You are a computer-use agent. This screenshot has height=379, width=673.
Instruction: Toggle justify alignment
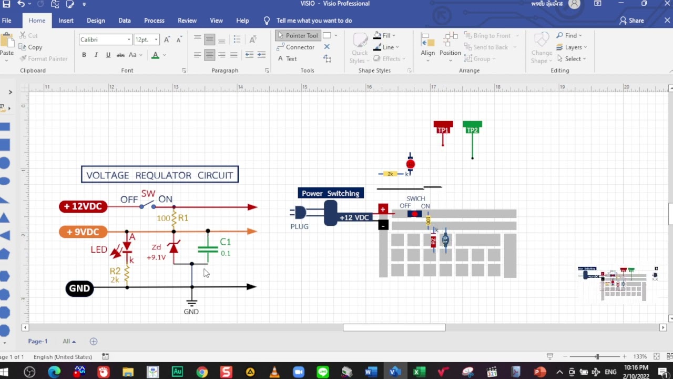pyautogui.click(x=234, y=55)
